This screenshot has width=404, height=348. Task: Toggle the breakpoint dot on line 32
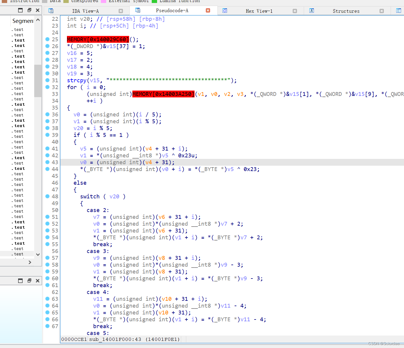point(47,87)
